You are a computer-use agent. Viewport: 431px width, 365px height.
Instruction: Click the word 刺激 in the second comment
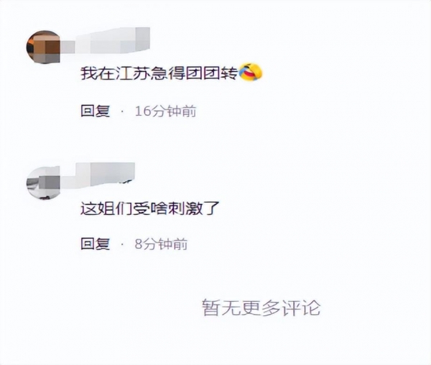(185, 208)
